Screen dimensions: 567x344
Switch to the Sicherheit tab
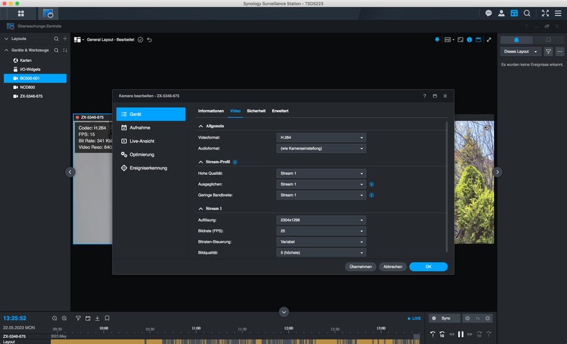tap(256, 111)
